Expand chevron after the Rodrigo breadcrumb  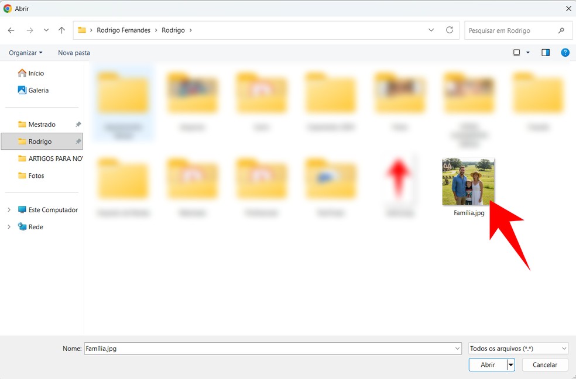(190, 30)
